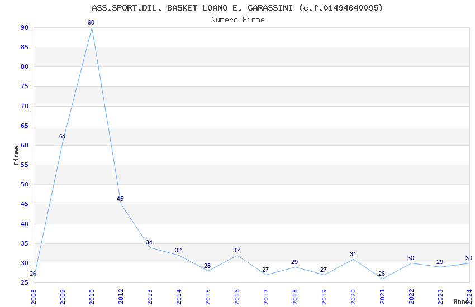Click x-axis year 2020
The height and width of the screenshot is (307, 475).
click(x=354, y=297)
